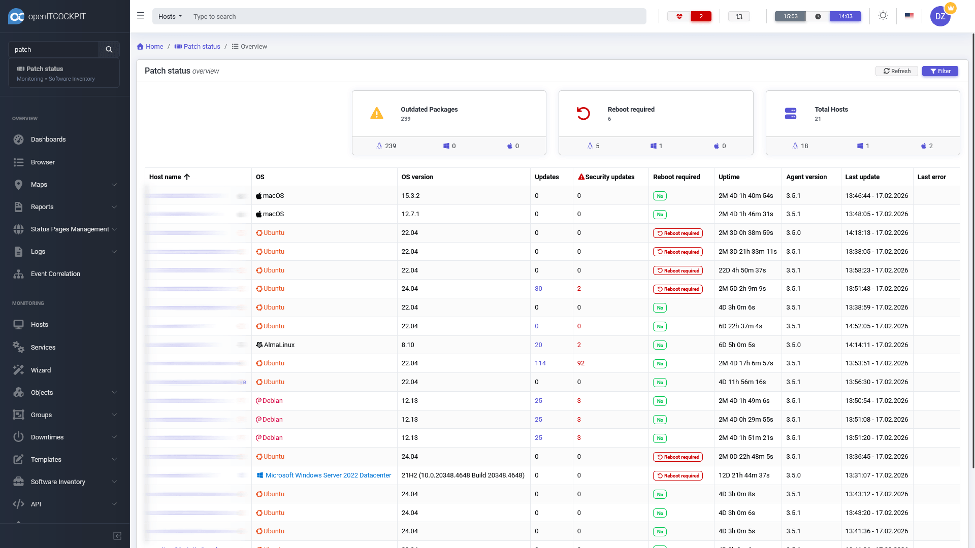Open Dashboards in the sidebar
The height and width of the screenshot is (548, 975).
pos(48,139)
